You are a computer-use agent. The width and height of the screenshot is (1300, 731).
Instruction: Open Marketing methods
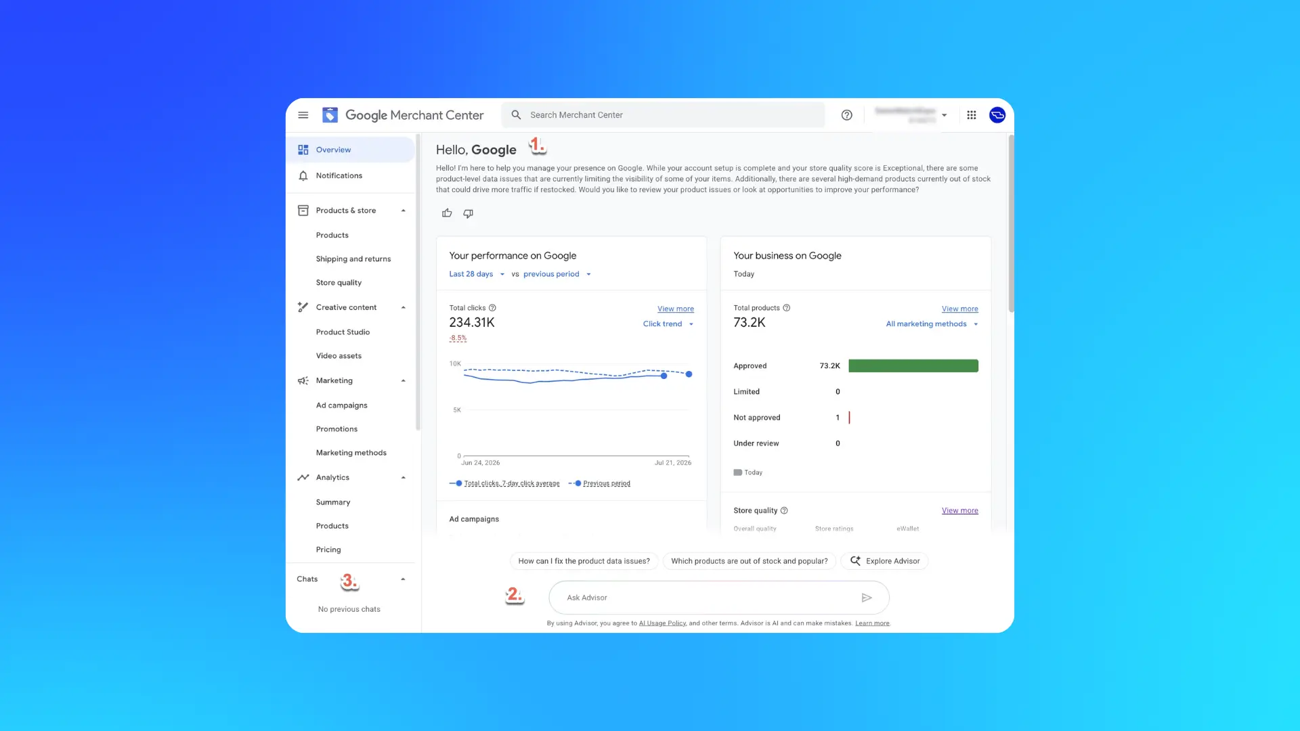[x=351, y=453]
